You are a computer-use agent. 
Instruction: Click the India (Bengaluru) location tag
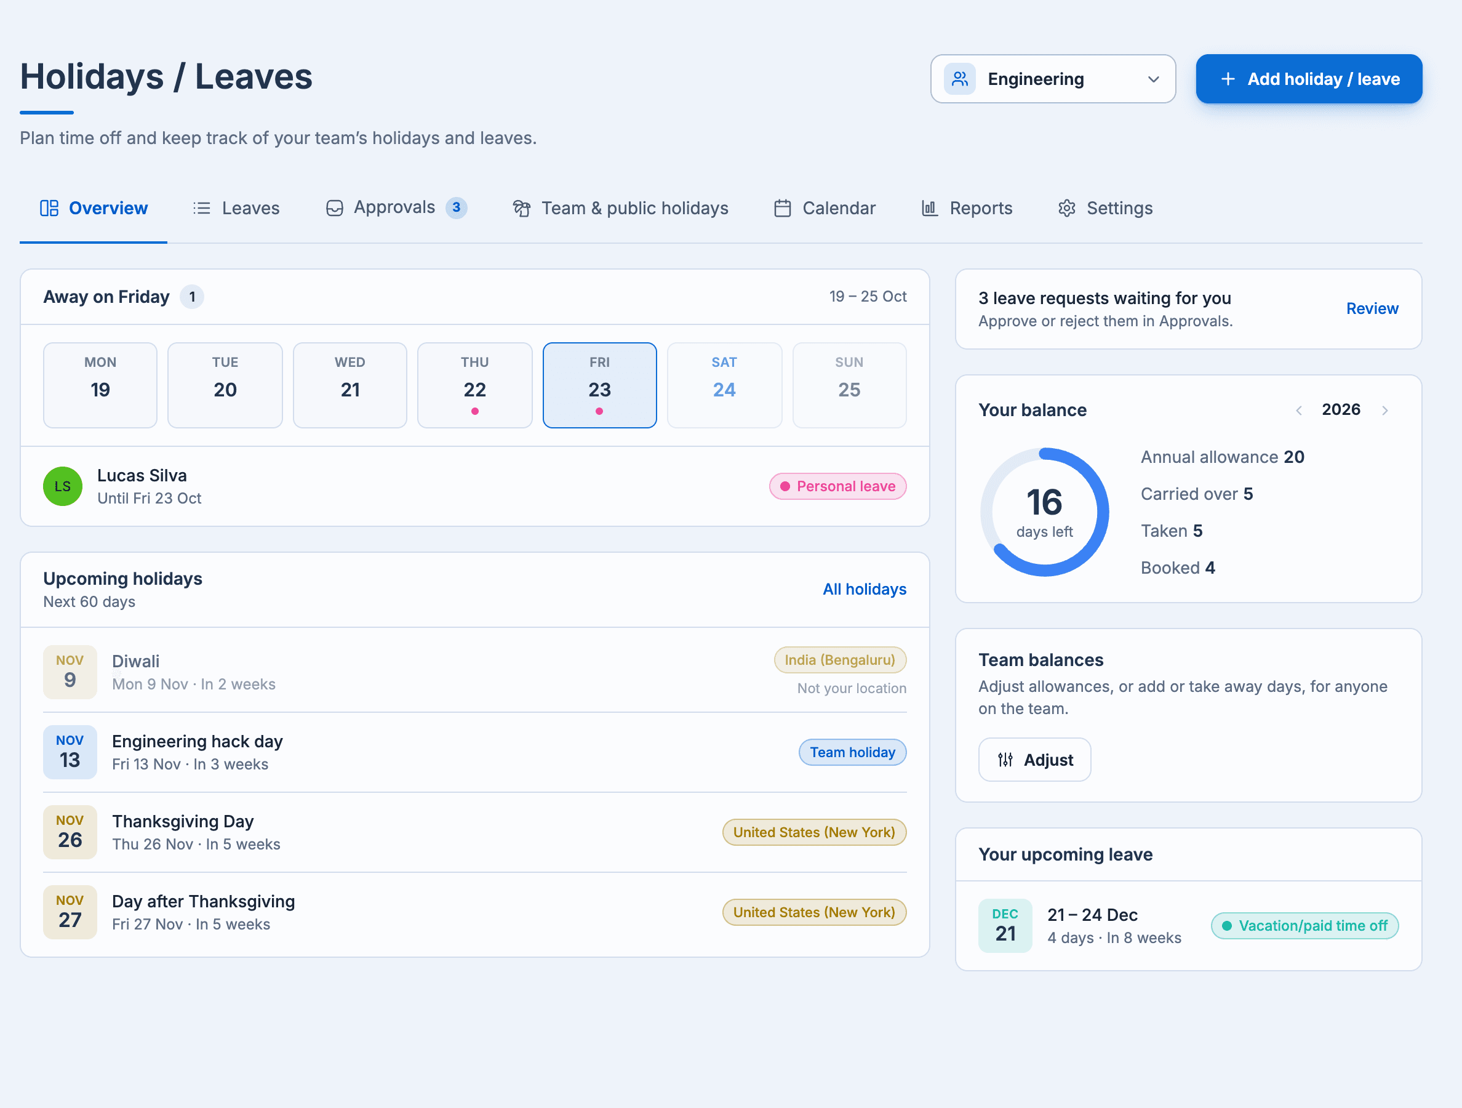(840, 660)
